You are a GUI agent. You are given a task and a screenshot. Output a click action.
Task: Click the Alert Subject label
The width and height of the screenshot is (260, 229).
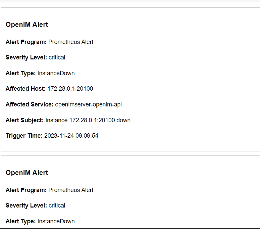tap(24, 120)
